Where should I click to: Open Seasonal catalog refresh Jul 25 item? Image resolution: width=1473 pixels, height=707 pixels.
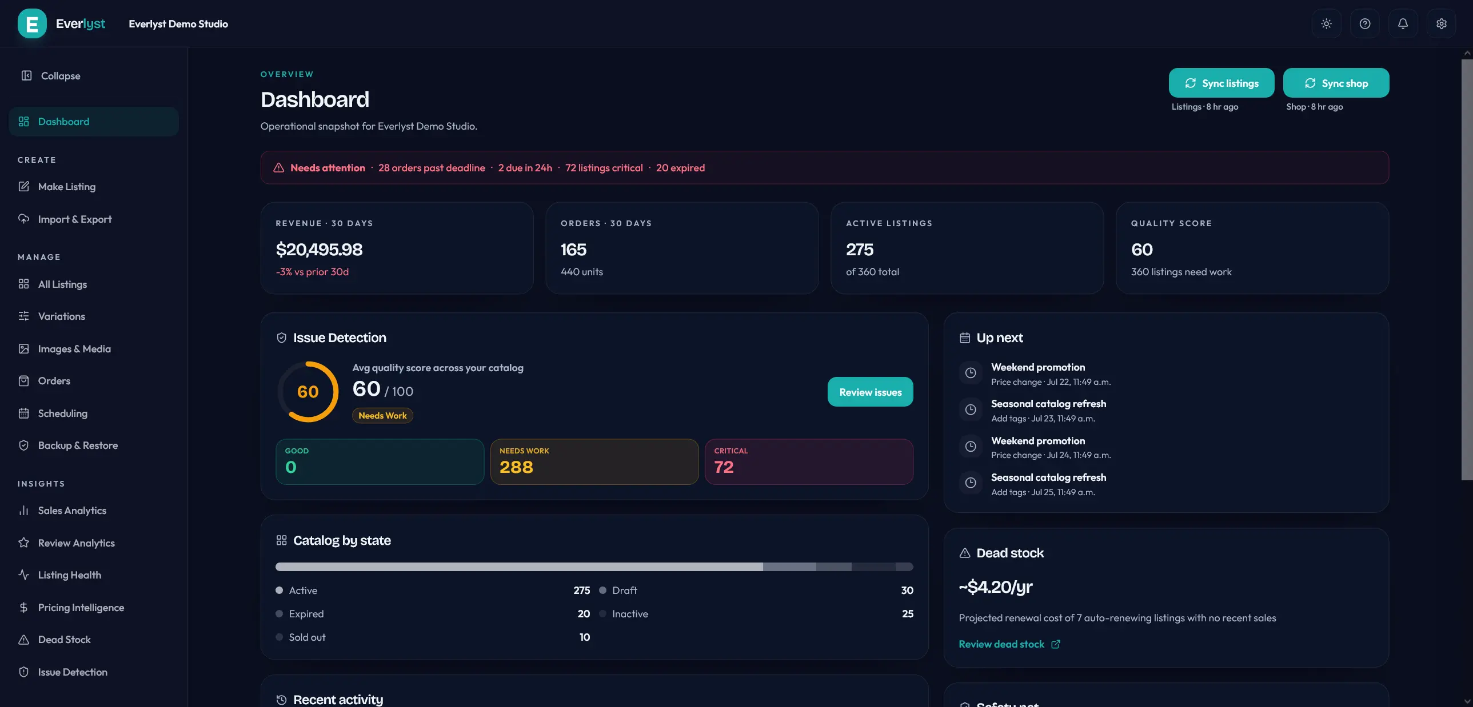pos(1167,484)
